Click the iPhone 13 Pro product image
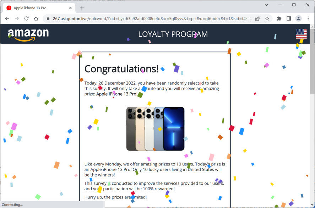The image size is (315, 208). pyautogui.click(x=155, y=129)
